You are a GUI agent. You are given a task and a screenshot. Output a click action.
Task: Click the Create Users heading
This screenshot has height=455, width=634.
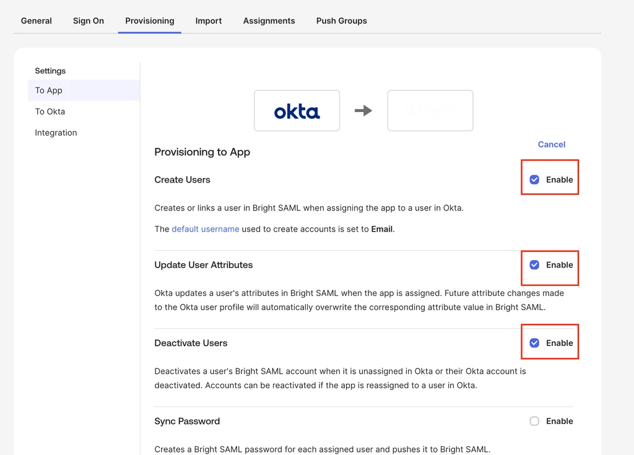click(x=183, y=180)
